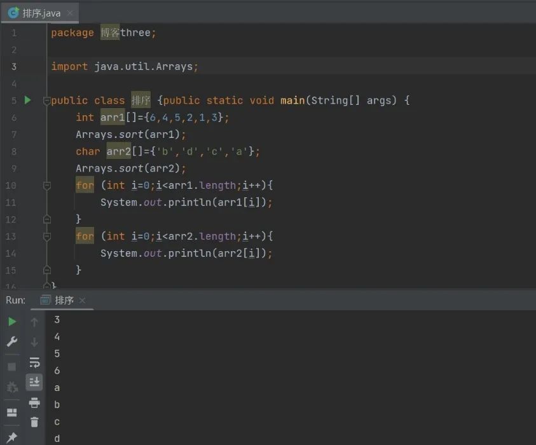The image size is (536, 445).
Task: Click the arr1 variable declaration on line 6
Action: pyautogui.click(x=113, y=117)
